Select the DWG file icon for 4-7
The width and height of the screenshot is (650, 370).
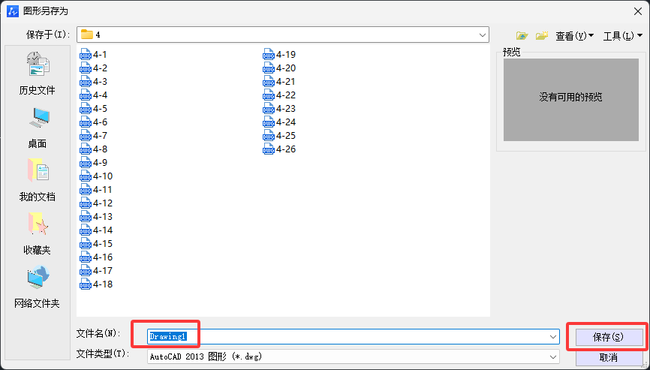coord(86,136)
